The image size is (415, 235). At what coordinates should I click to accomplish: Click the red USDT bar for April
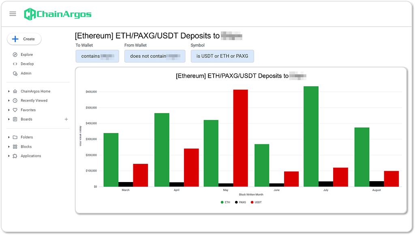[191, 168]
